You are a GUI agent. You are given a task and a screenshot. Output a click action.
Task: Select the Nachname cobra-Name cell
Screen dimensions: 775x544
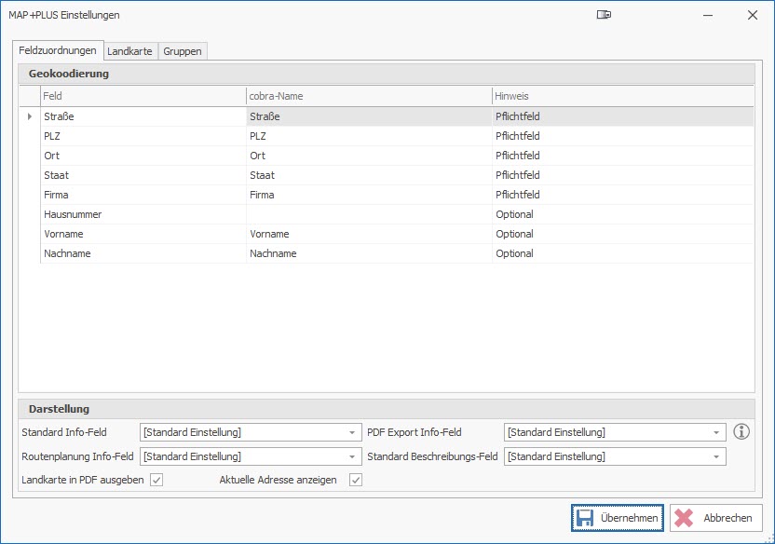[x=369, y=253]
